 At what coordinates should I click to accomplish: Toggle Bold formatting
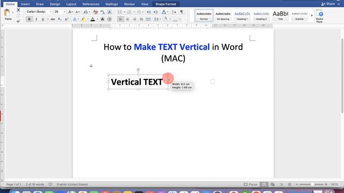point(29,19)
